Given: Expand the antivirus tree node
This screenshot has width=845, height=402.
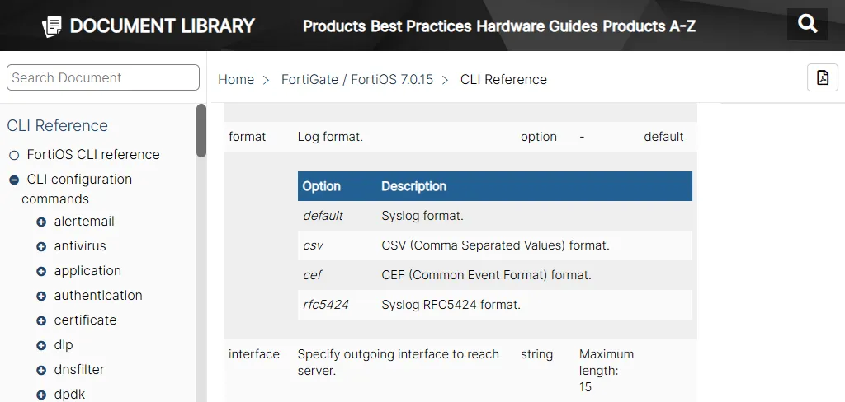Looking at the screenshot, I should tap(41, 246).
